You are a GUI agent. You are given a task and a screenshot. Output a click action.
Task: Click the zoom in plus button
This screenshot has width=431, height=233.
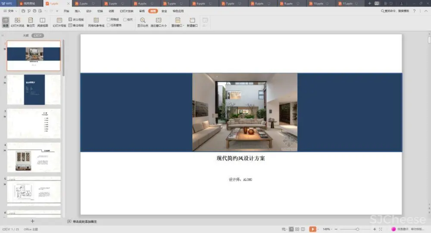pyautogui.click(x=375, y=229)
